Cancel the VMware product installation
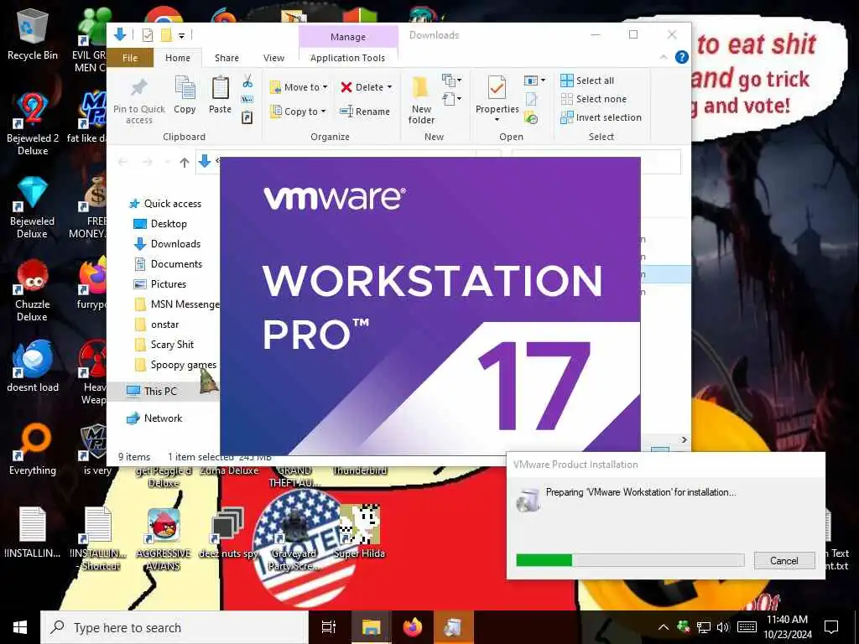The image size is (859, 644). point(784,560)
